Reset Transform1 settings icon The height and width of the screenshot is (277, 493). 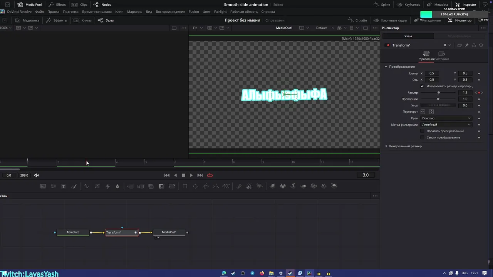pyautogui.click(x=481, y=45)
